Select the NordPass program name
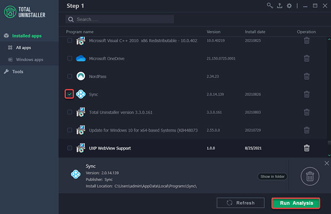This screenshot has width=331, height=214. [97, 76]
